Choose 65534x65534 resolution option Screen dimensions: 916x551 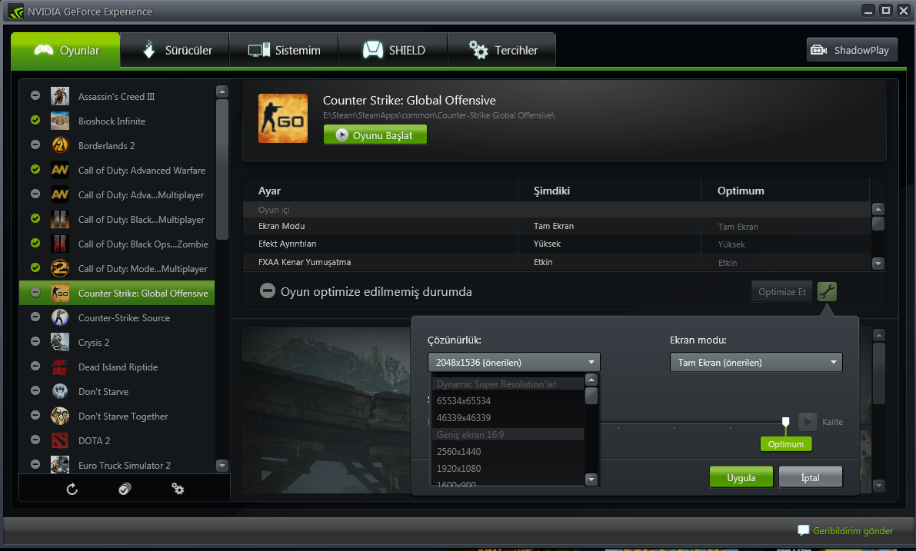(508, 401)
